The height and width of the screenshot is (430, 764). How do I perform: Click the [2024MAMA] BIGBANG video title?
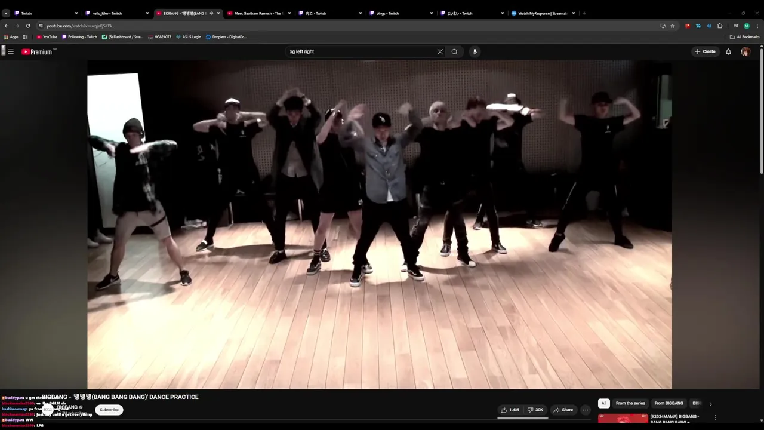tap(674, 419)
